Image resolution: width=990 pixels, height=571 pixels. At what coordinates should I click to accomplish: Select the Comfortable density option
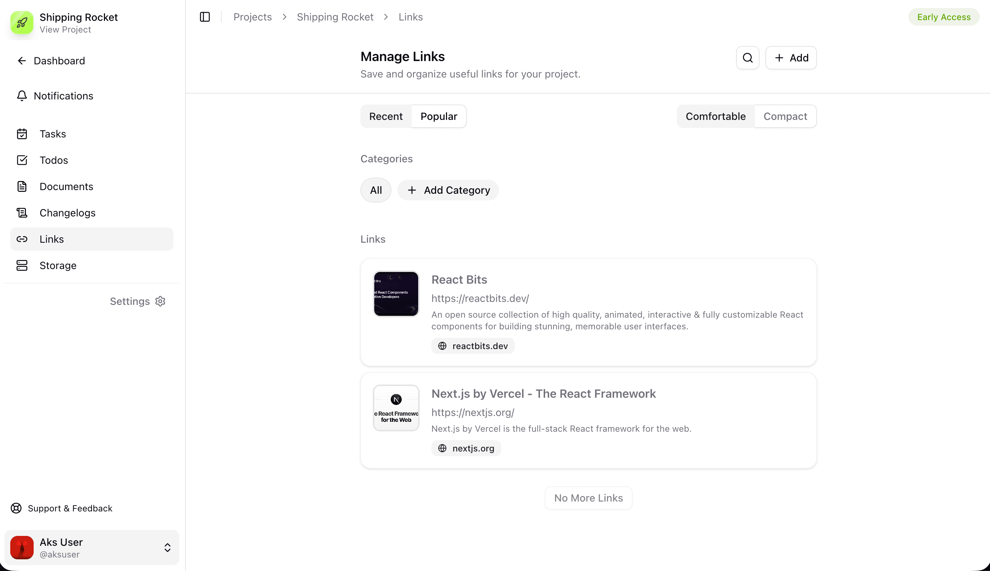click(715, 117)
